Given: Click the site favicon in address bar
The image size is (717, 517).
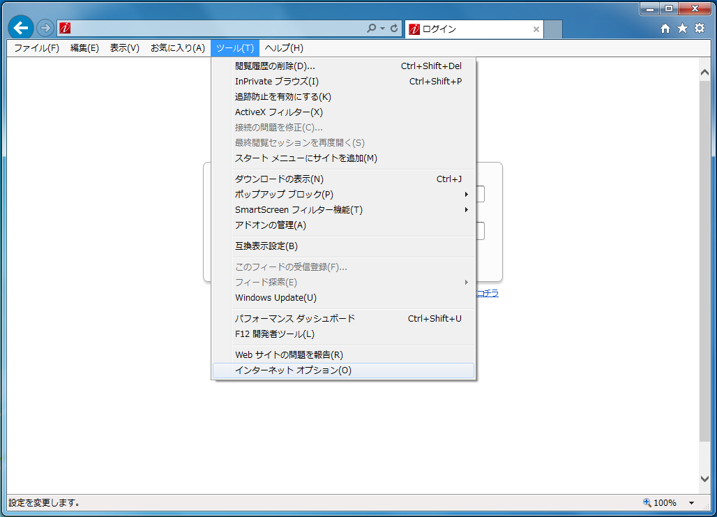Looking at the screenshot, I should 65,29.
